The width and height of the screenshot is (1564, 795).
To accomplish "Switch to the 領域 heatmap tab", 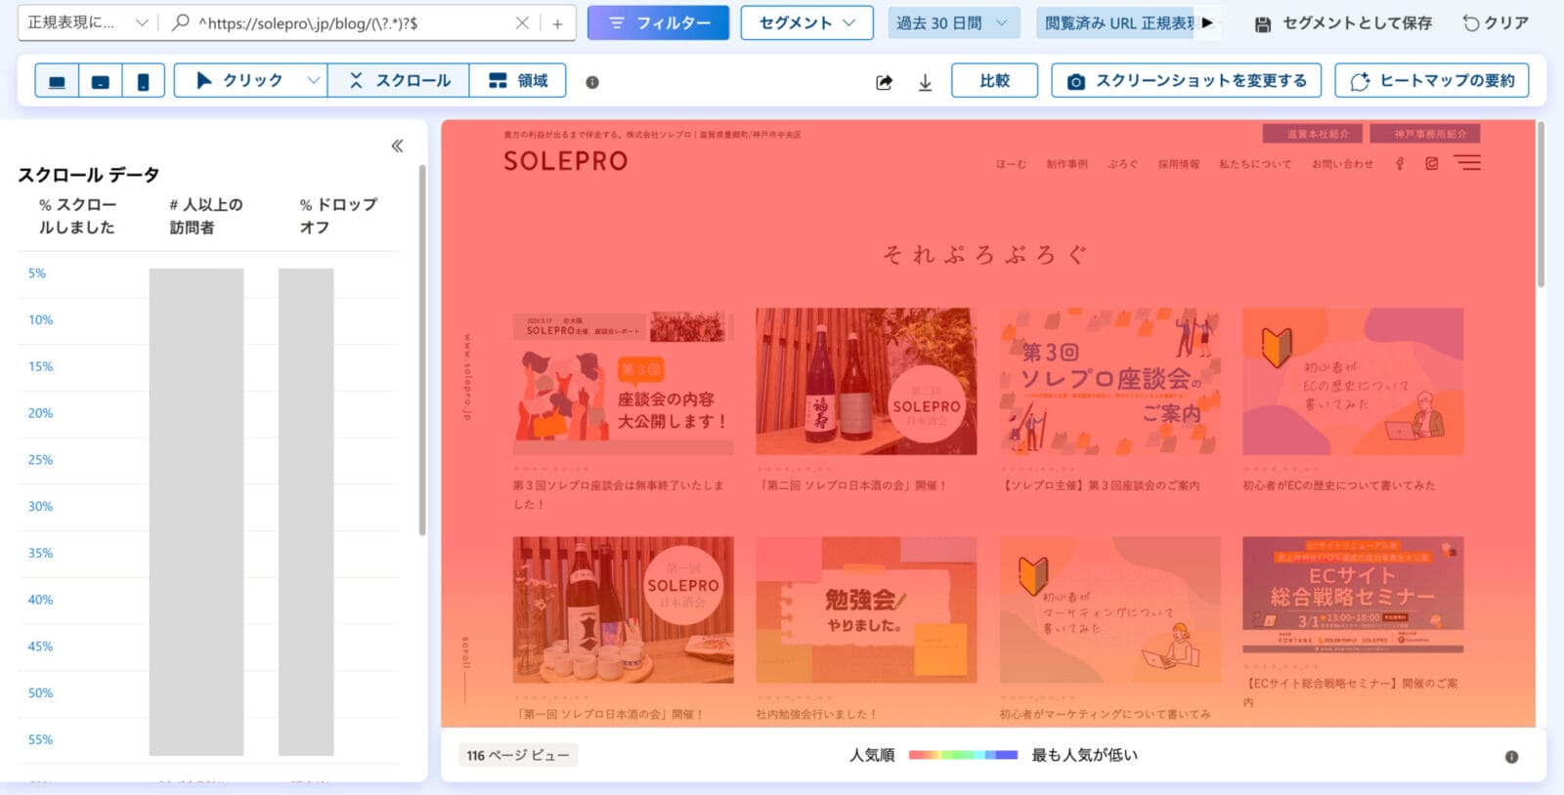I will (x=518, y=81).
